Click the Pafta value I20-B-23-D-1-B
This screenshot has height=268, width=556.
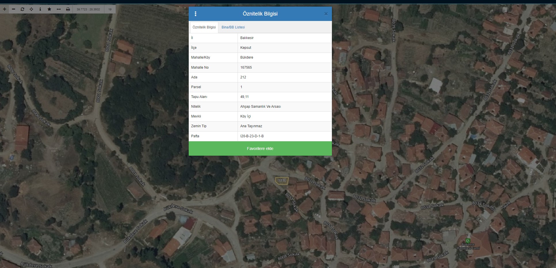(252, 136)
